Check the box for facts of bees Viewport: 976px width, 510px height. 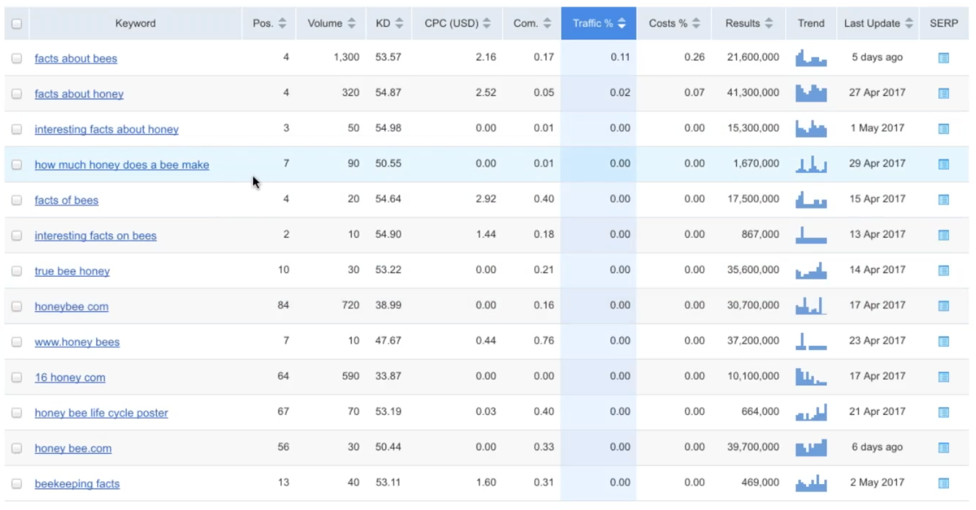(17, 200)
